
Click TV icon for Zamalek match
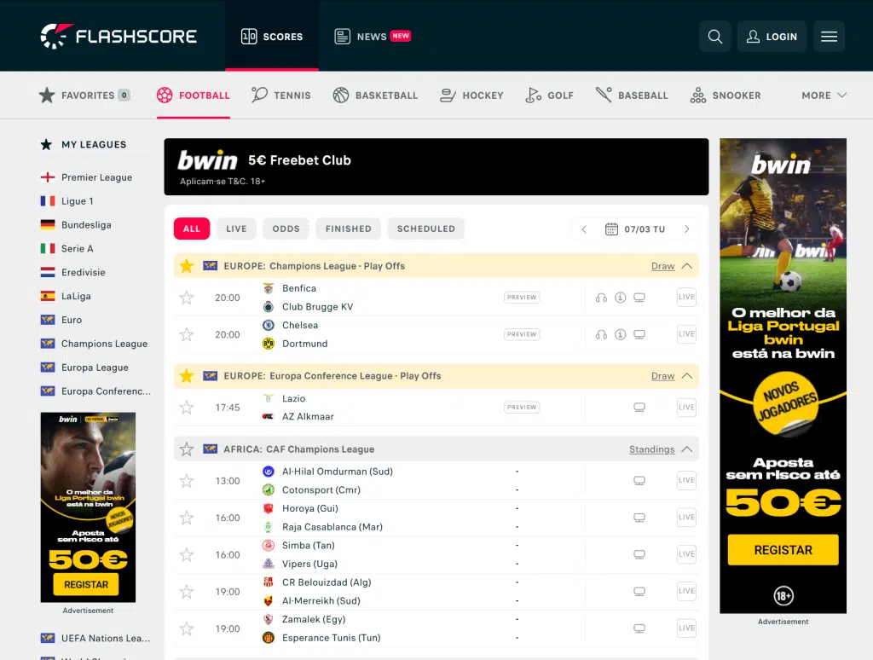(x=639, y=628)
